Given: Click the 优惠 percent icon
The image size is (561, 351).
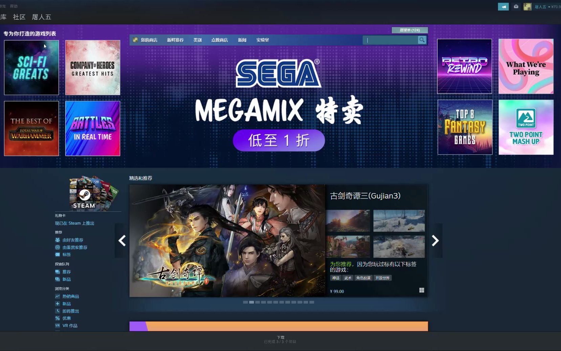Looking at the screenshot, I should coord(58,318).
